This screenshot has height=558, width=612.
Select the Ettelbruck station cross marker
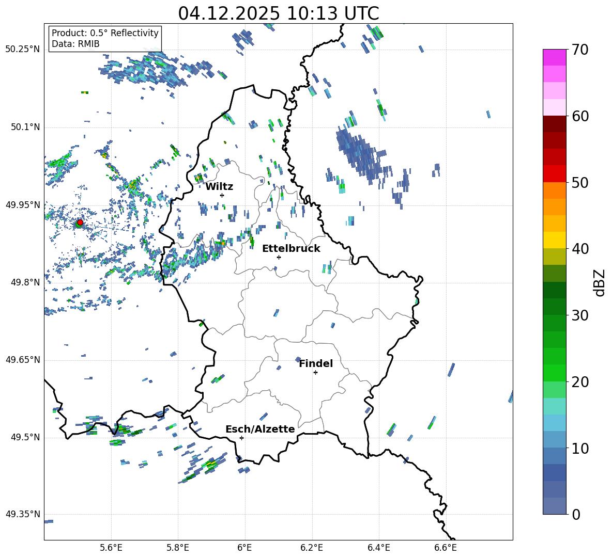tap(279, 257)
